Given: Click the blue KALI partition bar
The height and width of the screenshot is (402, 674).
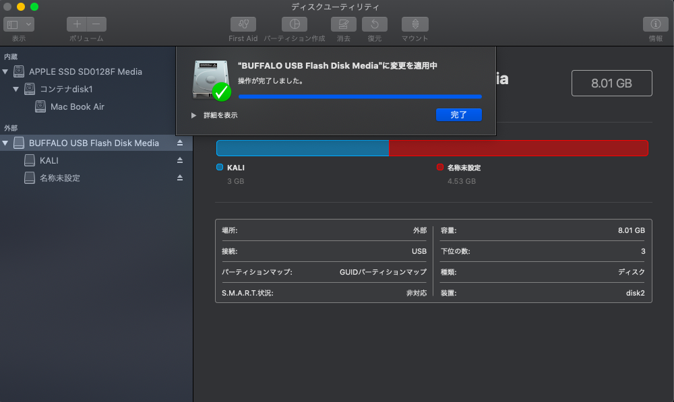Looking at the screenshot, I should [x=303, y=148].
